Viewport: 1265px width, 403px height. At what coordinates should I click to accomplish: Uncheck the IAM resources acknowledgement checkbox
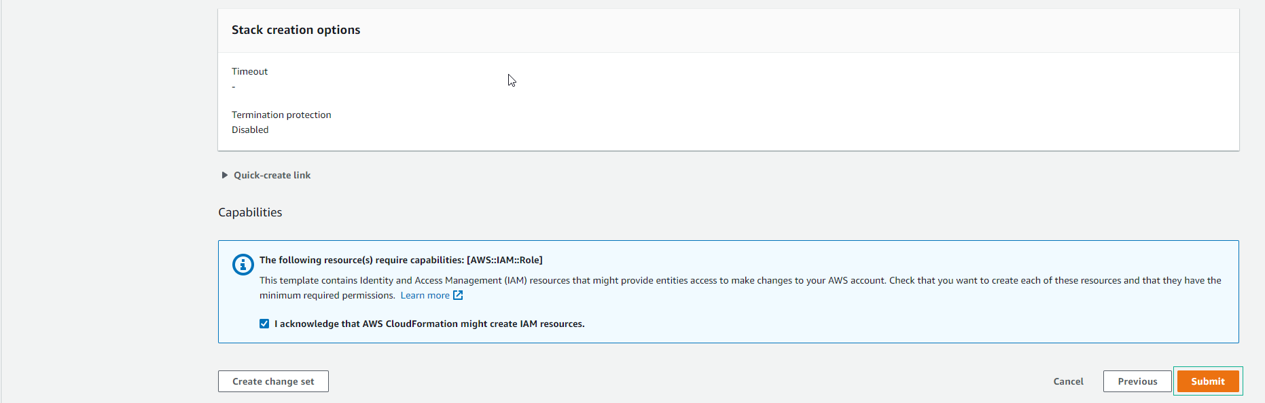point(264,324)
